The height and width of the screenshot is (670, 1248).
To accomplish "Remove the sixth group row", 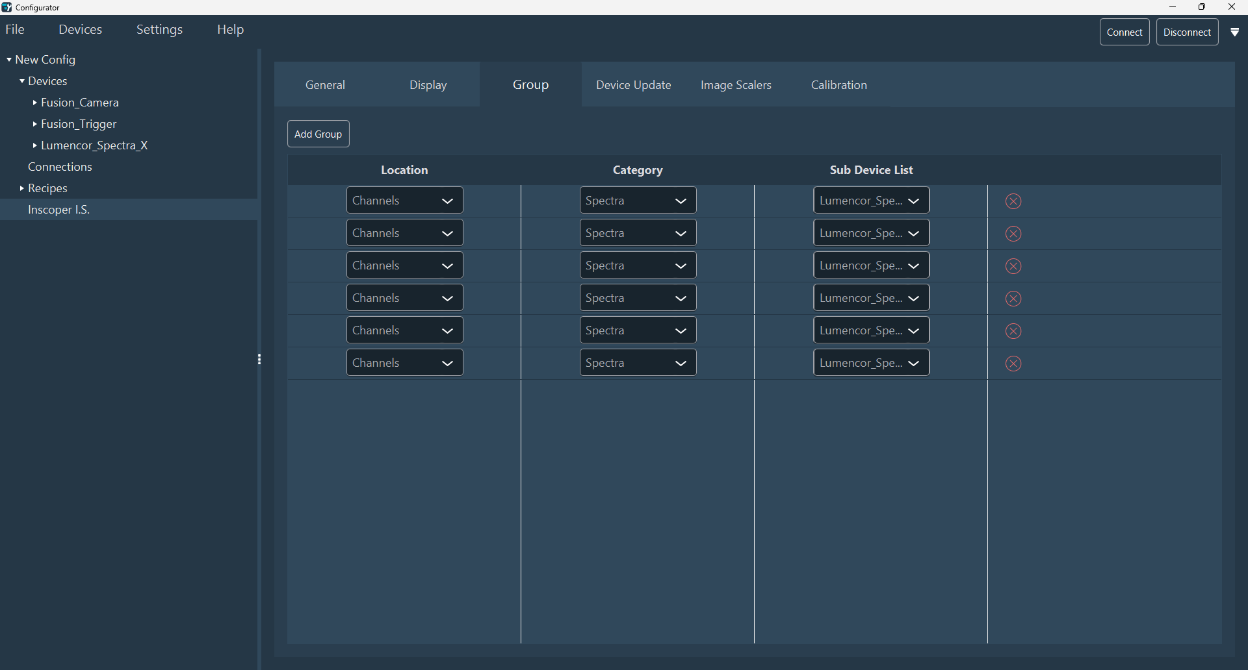I will (x=1013, y=364).
